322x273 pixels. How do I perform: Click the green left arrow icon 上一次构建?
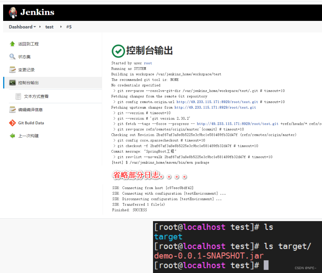click(x=12, y=136)
